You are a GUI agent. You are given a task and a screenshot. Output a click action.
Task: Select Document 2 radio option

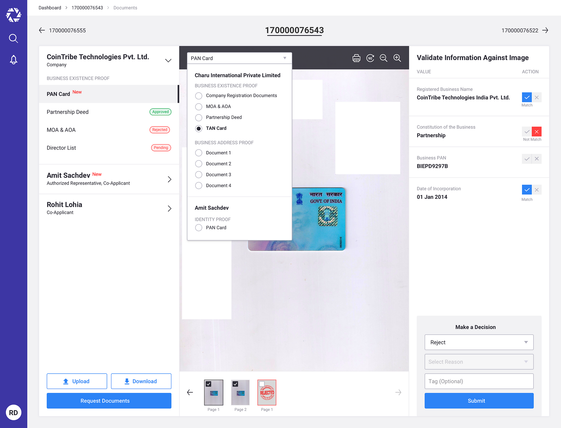click(199, 164)
